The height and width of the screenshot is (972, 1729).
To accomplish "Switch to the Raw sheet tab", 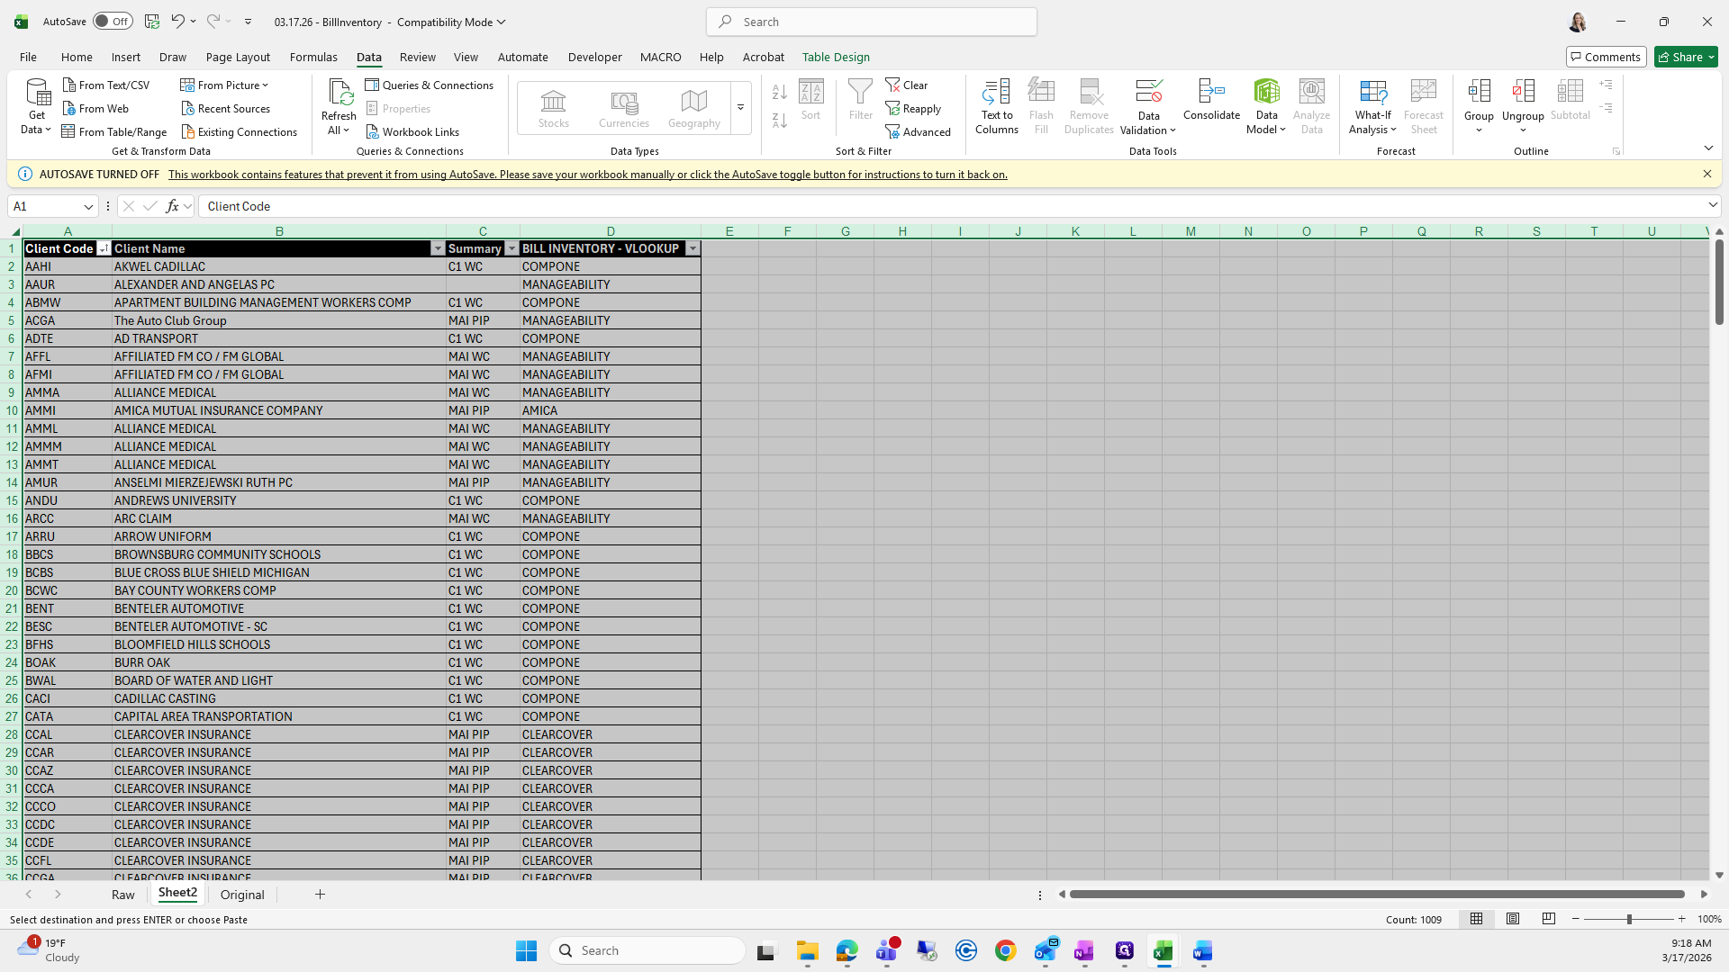I will pos(122,895).
